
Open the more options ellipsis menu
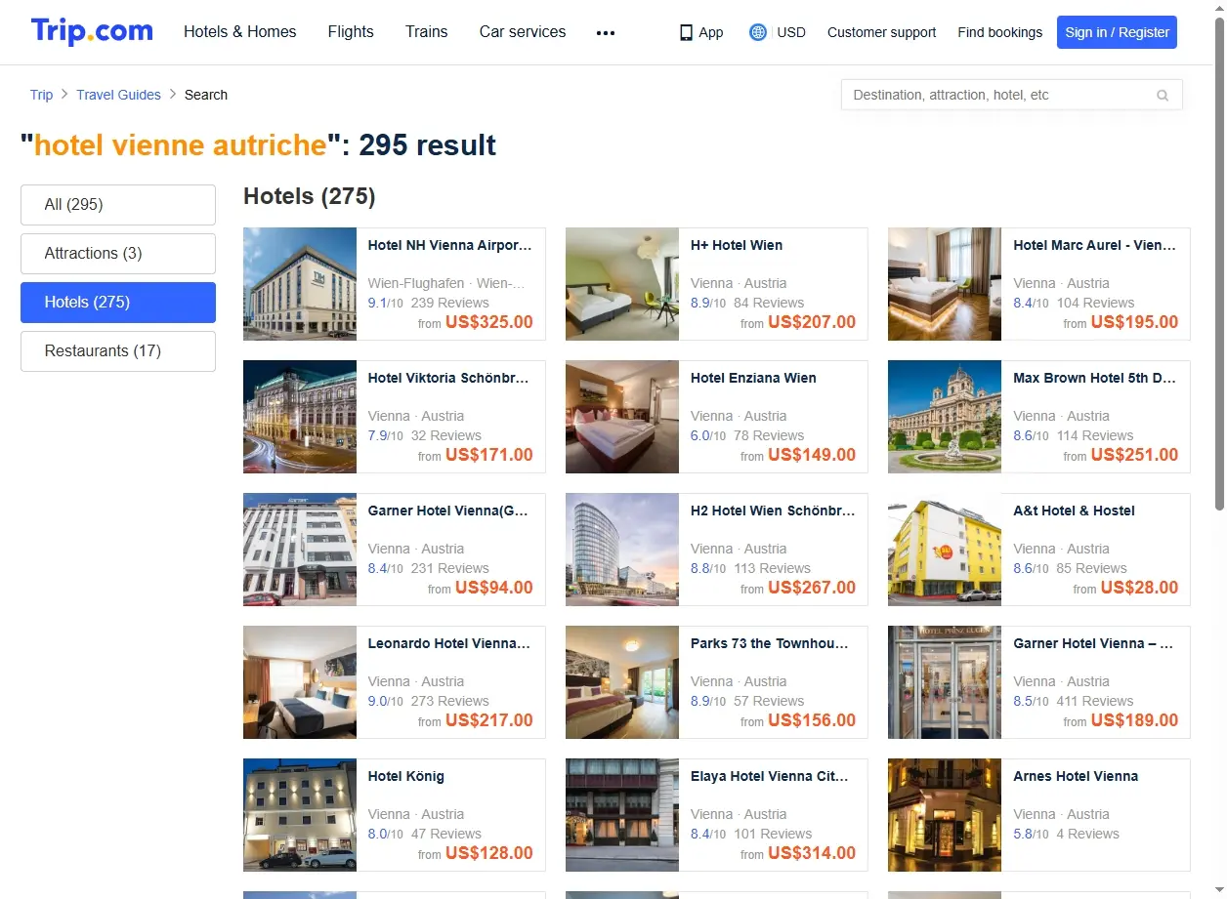pyautogui.click(x=606, y=32)
